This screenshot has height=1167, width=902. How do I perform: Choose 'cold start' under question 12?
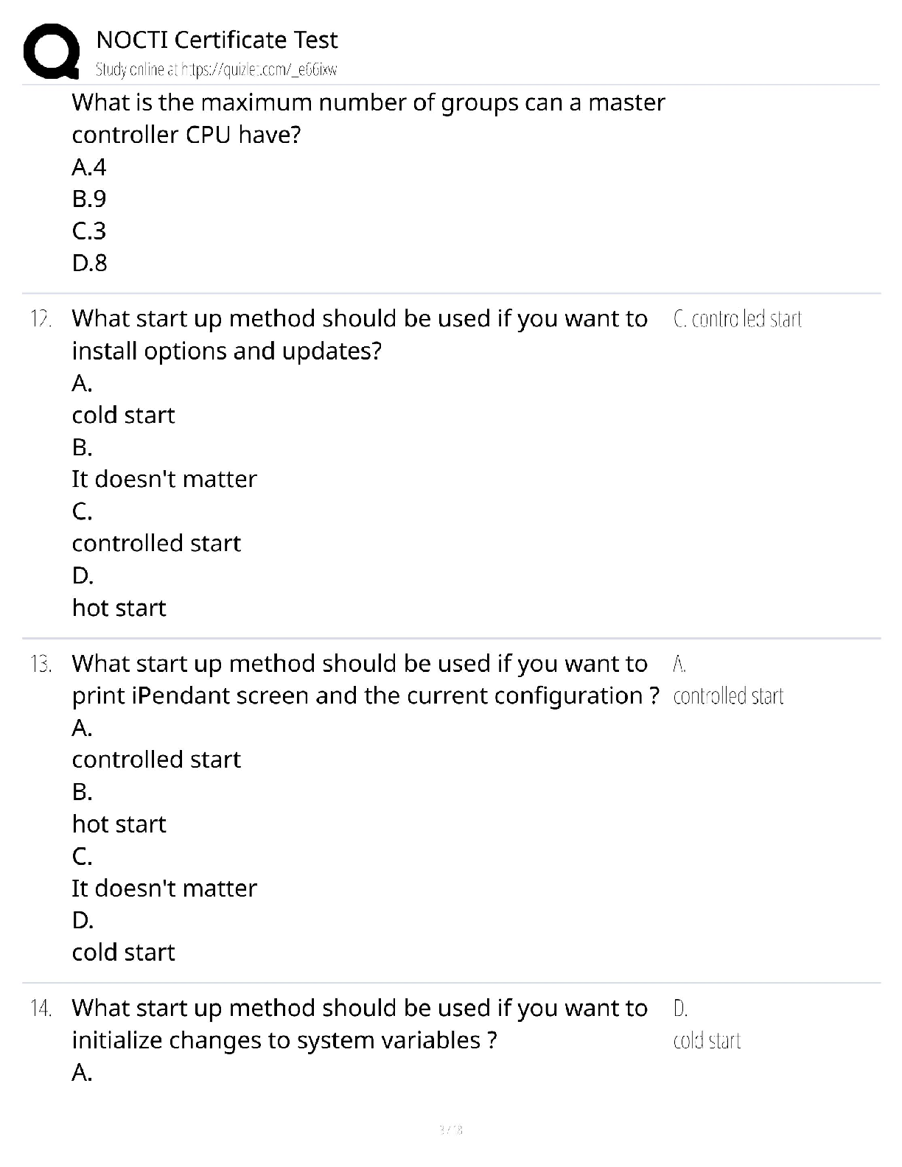click(x=123, y=415)
